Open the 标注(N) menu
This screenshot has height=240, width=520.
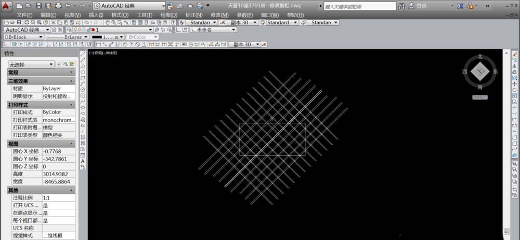coord(194,15)
